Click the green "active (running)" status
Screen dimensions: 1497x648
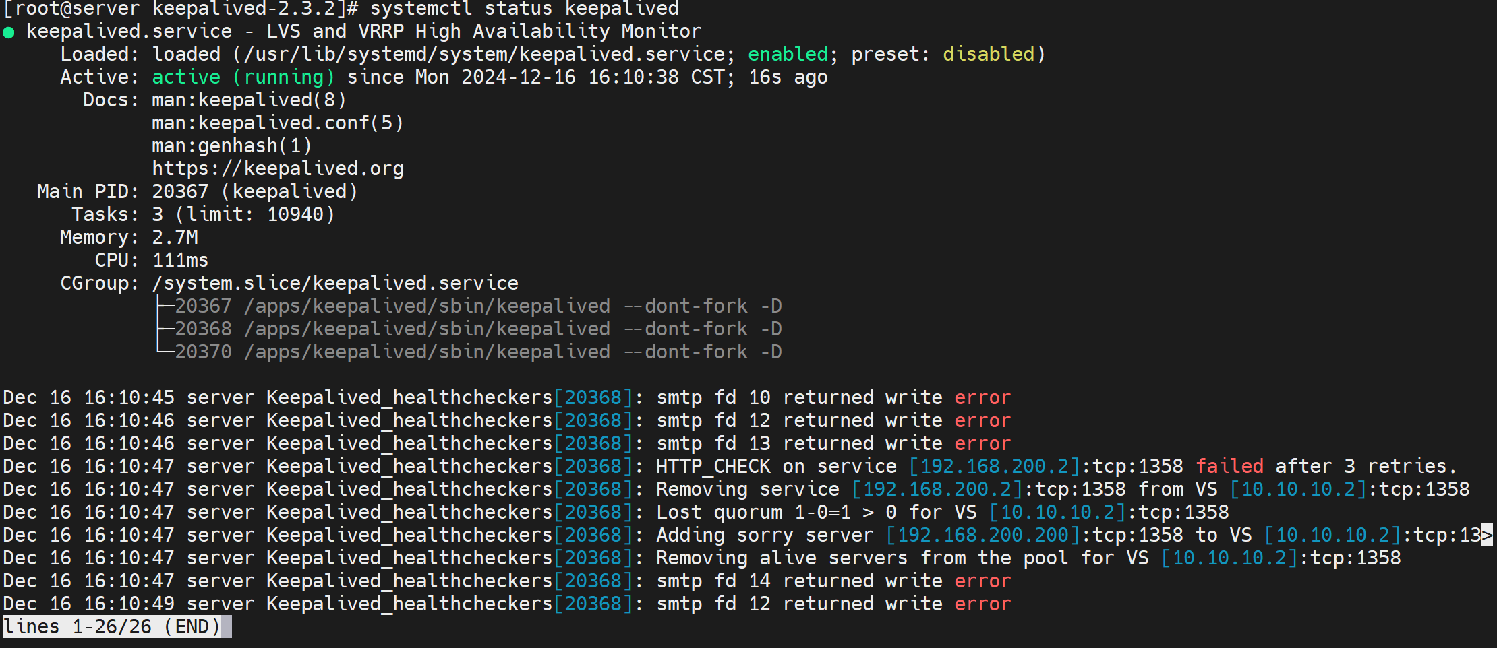click(x=243, y=77)
